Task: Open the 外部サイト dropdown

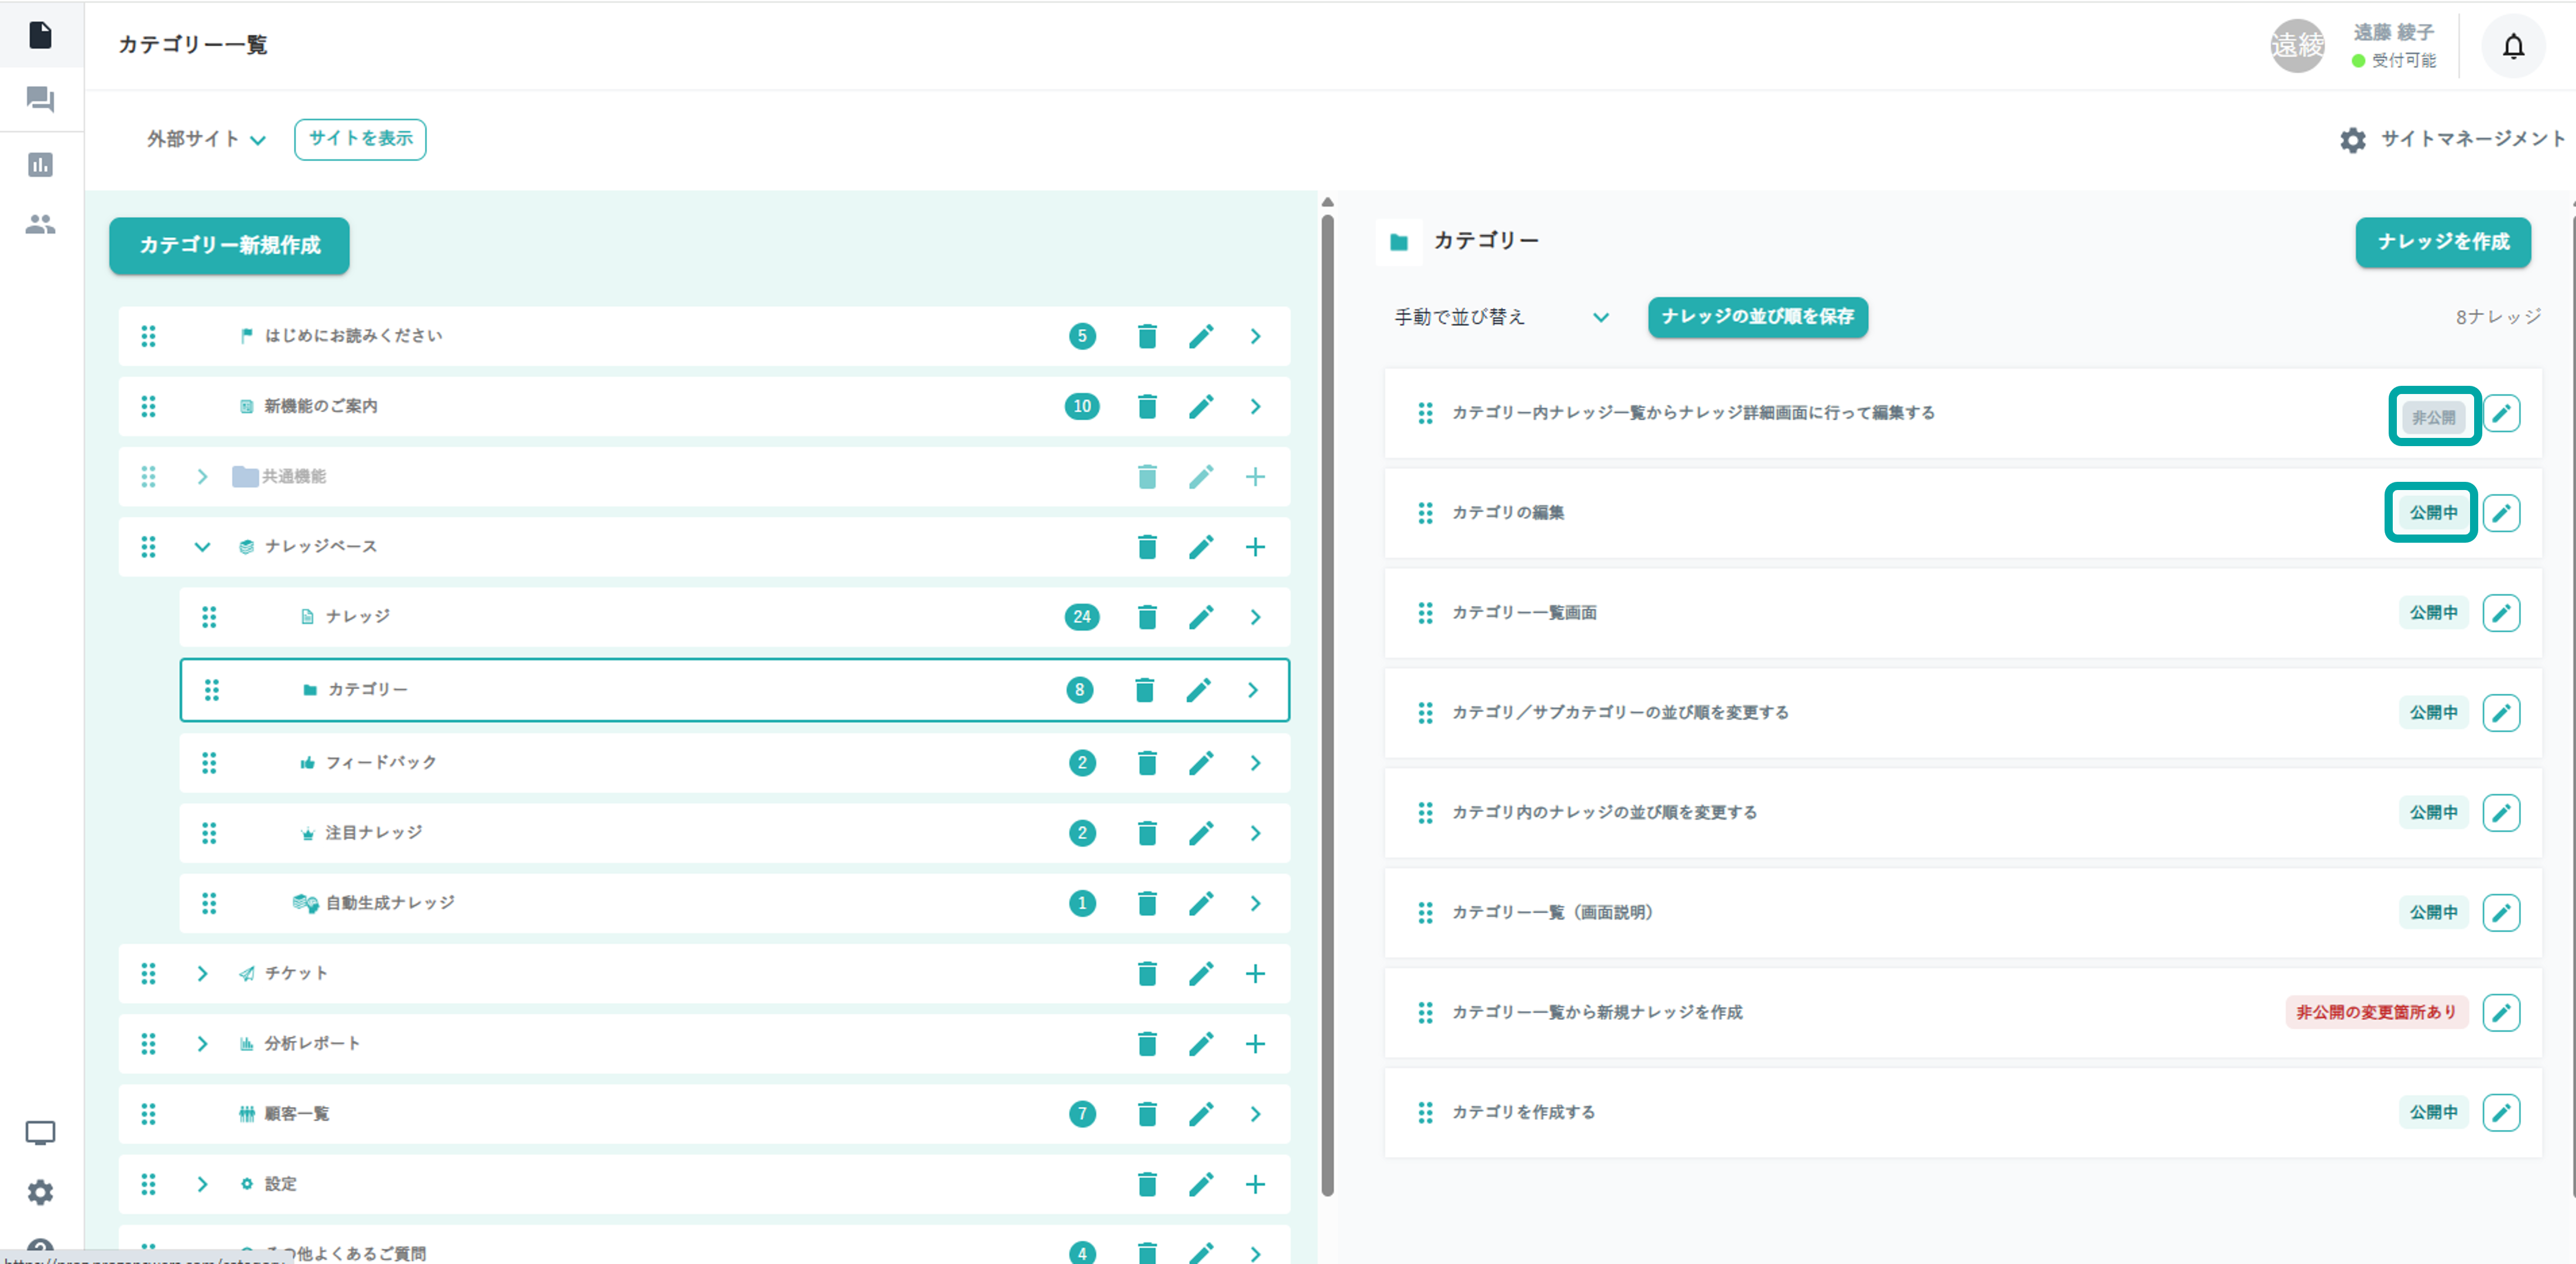Action: (206, 139)
